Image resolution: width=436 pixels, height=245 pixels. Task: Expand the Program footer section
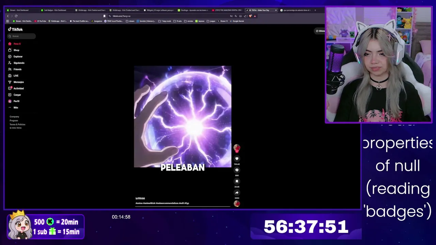(14, 120)
